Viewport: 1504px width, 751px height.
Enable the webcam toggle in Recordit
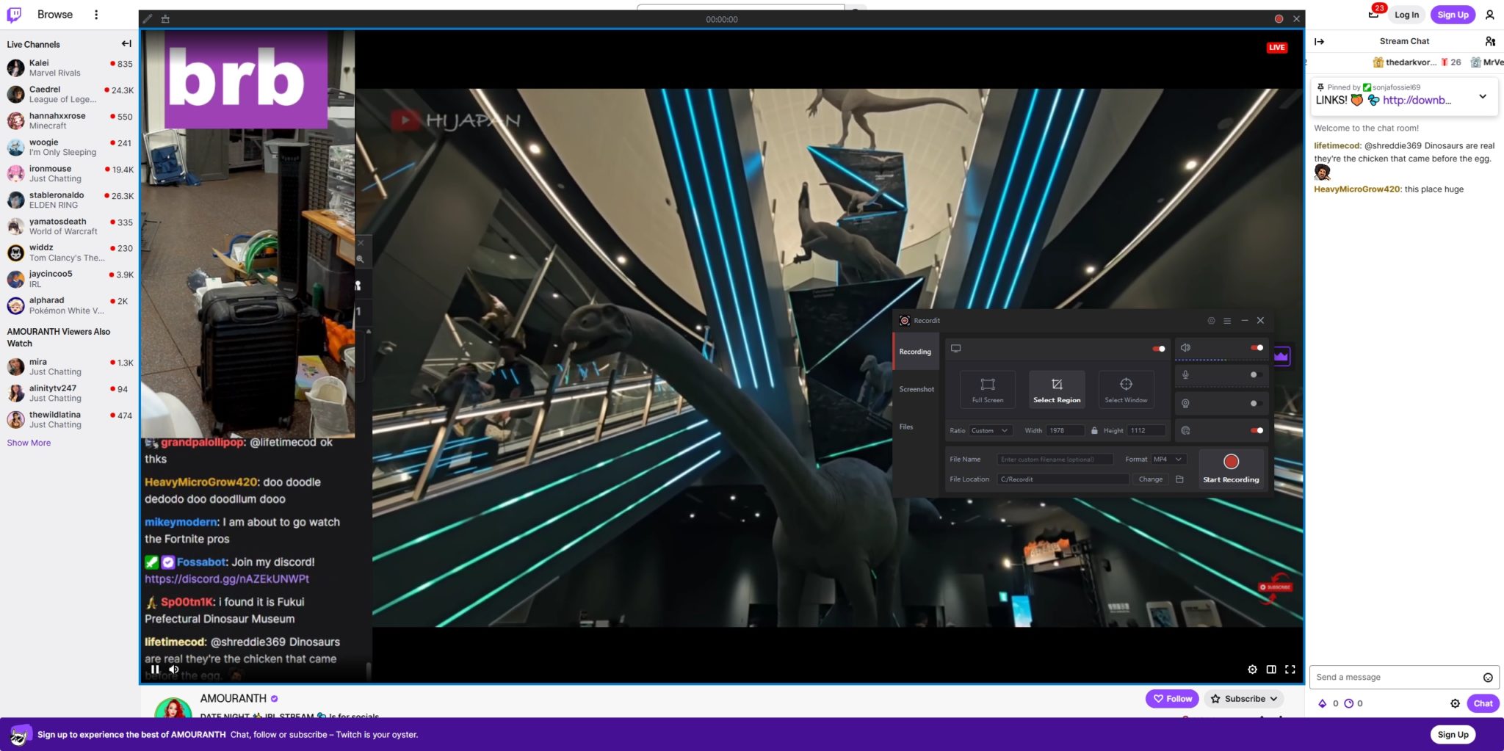point(1255,404)
